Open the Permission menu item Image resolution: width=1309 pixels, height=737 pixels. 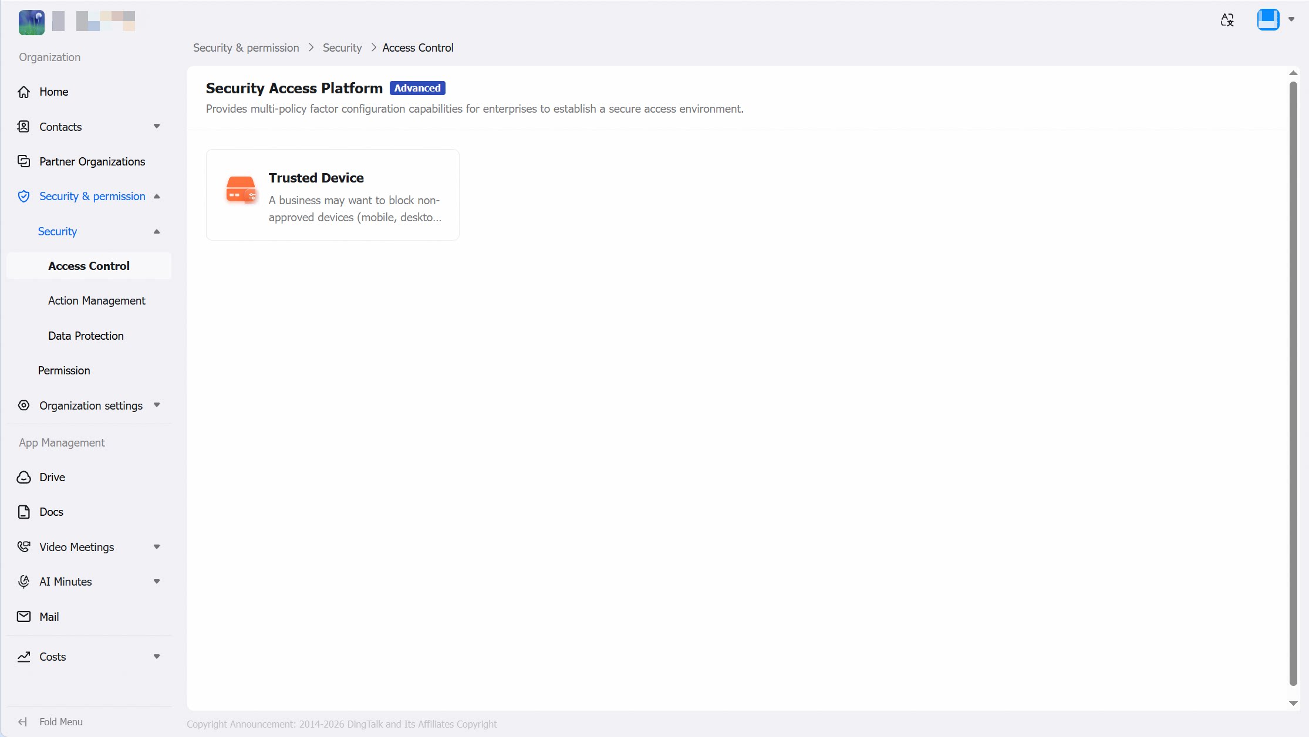coord(64,370)
